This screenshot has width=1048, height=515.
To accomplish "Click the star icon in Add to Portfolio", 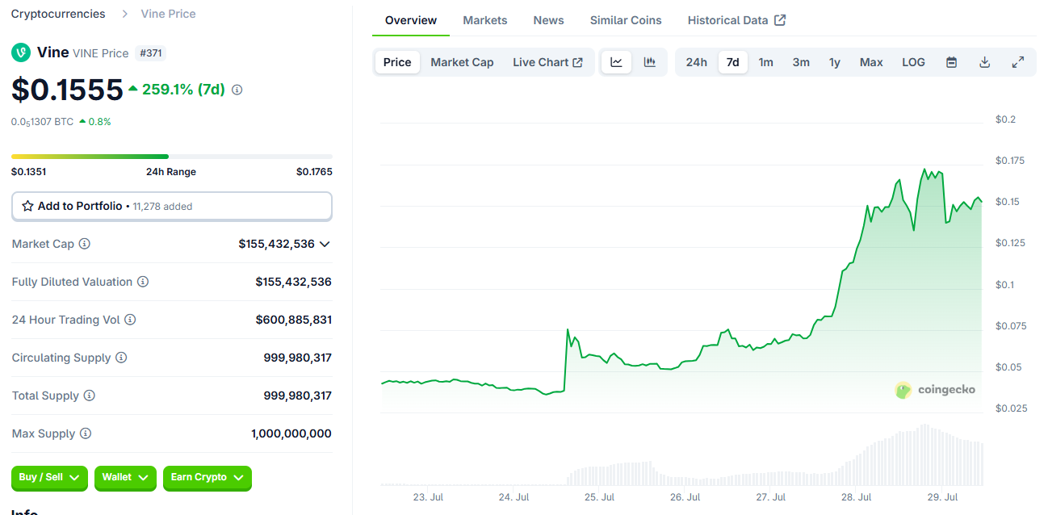I will [x=27, y=206].
